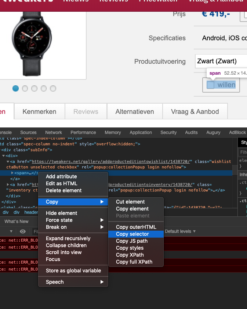Select first div breadcrumb
The image size is (247, 309).
(6, 212)
